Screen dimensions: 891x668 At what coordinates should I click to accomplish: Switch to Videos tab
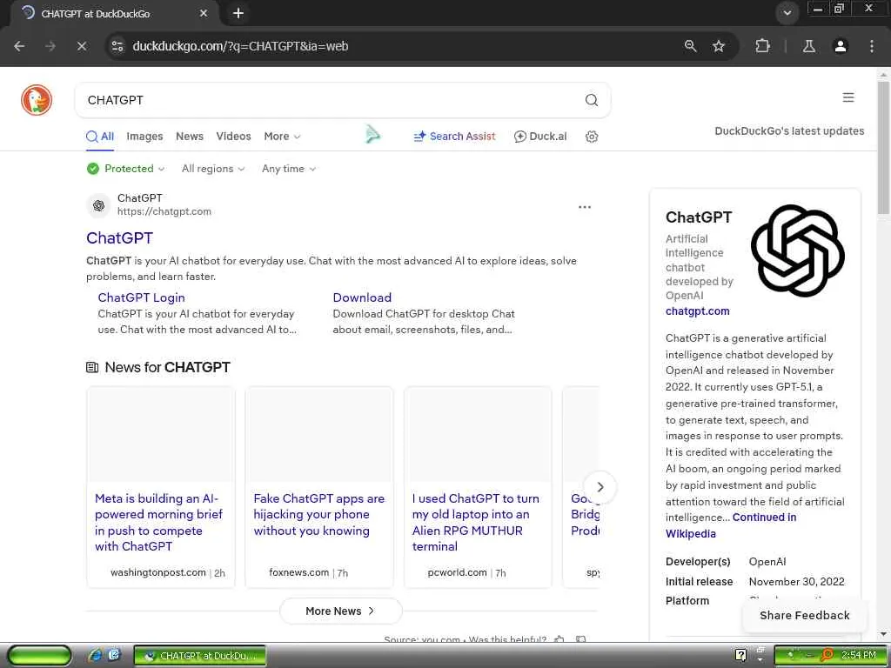[233, 137]
